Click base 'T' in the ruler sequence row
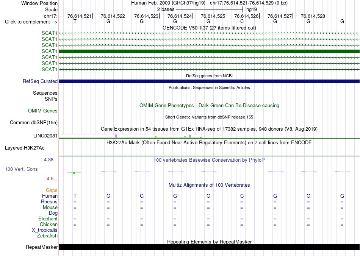This screenshot has height=256, width=360. pyautogui.click(x=75, y=21)
